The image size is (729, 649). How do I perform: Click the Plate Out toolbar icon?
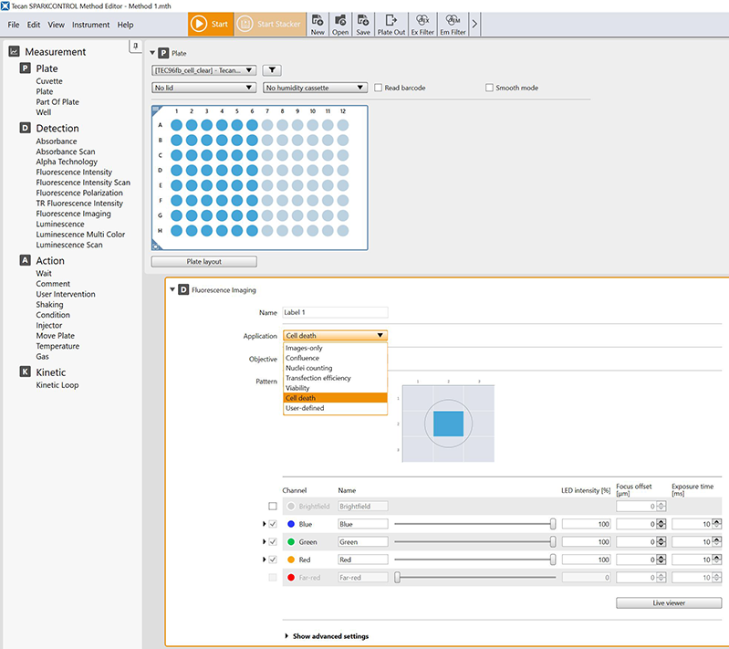pos(391,24)
